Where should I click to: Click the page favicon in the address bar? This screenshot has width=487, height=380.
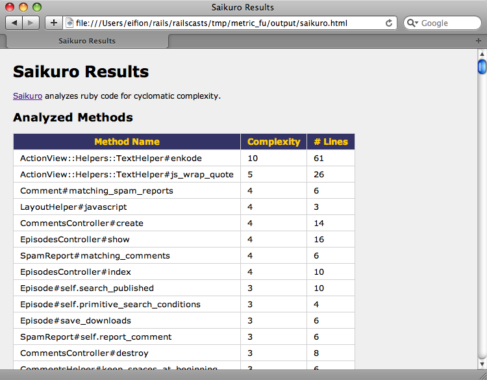pos(70,23)
